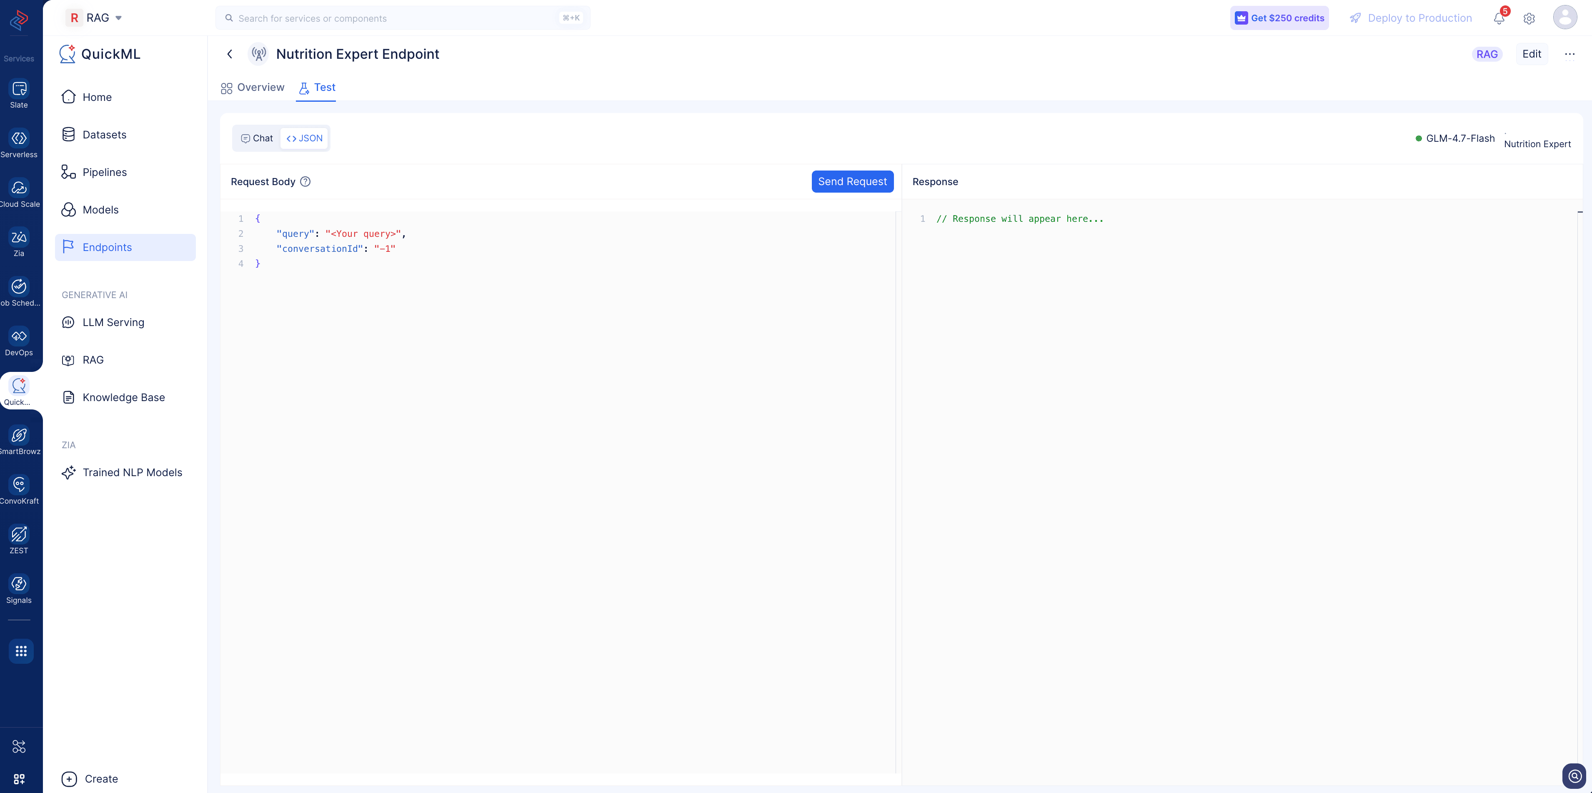Open more options ellipsis menu
The width and height of the screenshot is (1592, 793).
click(x=1570, y=54)
